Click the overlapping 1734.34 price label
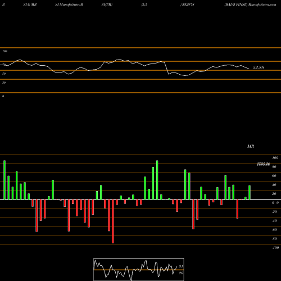 [x=264, y=164]
